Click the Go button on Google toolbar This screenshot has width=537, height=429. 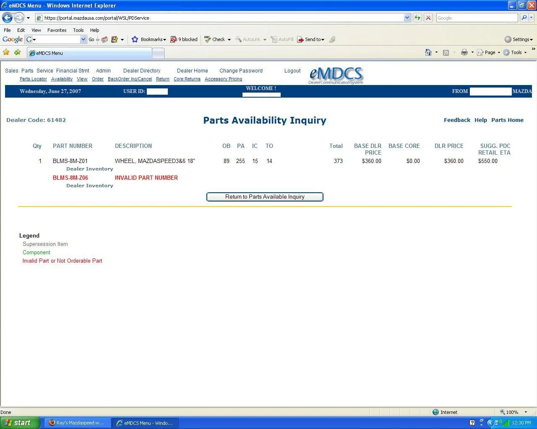[x=91, y=39]
